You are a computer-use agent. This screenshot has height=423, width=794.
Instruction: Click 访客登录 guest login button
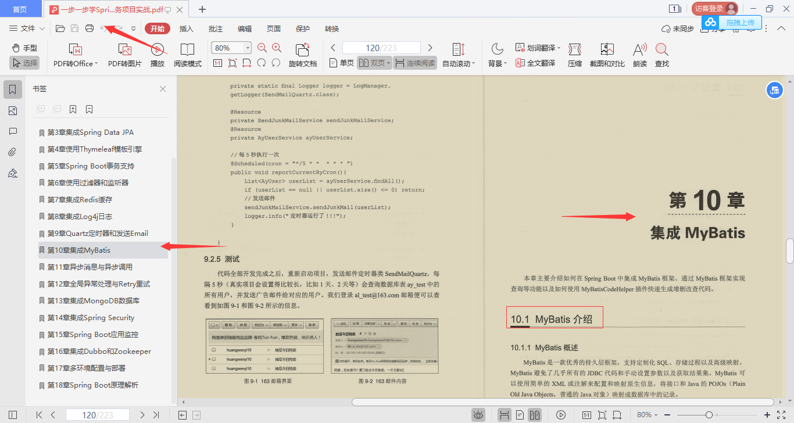pyautogui.click(x=714, y=9)
